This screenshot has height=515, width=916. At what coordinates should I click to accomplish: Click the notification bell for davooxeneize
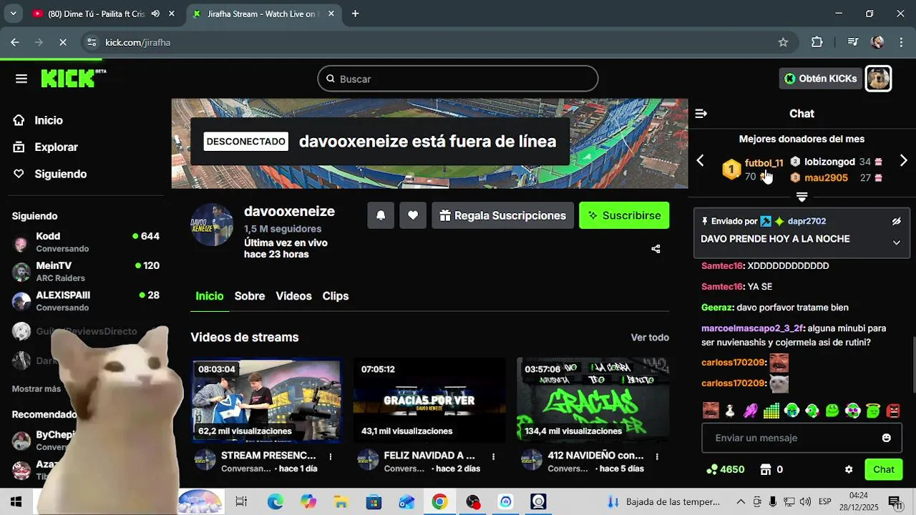click(x=381, y=215)
